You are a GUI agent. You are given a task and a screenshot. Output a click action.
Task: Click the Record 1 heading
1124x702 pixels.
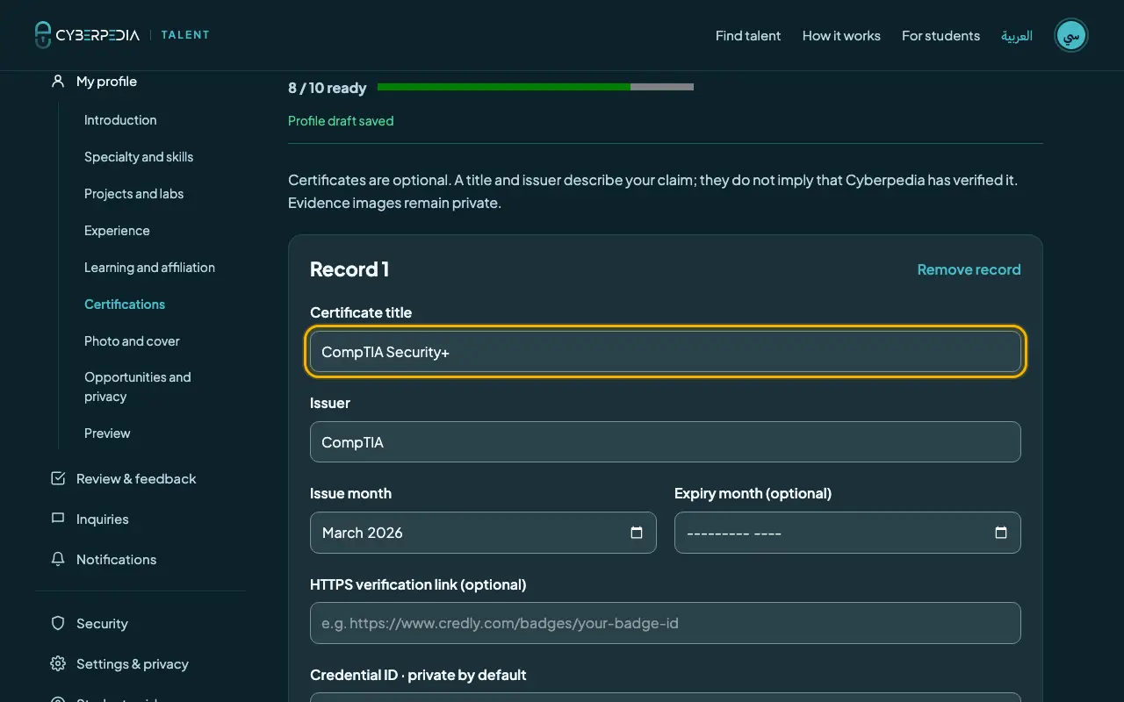click(x=349, y=269)
